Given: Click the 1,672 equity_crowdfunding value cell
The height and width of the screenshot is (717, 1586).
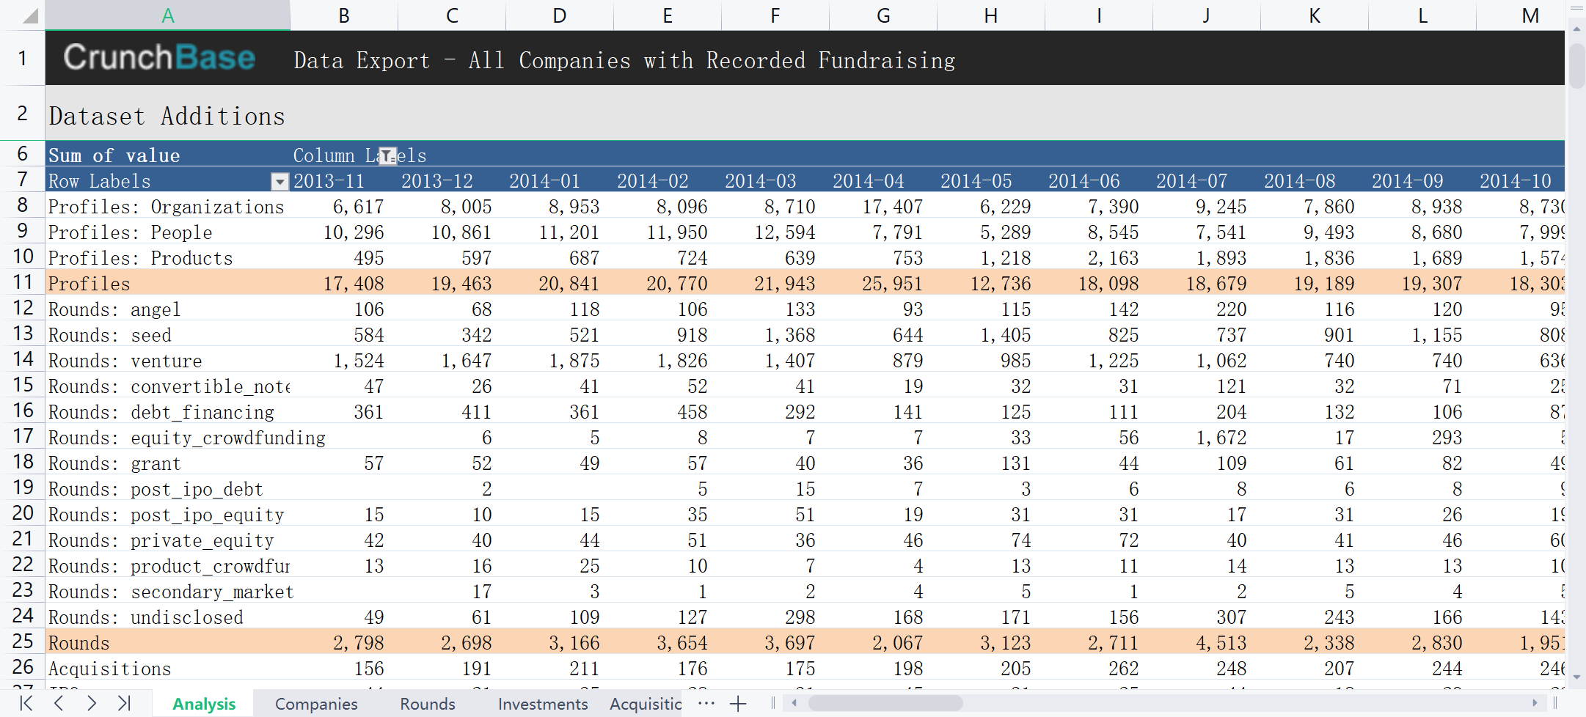Looking at the screenshot, I should pos(1207,438).
